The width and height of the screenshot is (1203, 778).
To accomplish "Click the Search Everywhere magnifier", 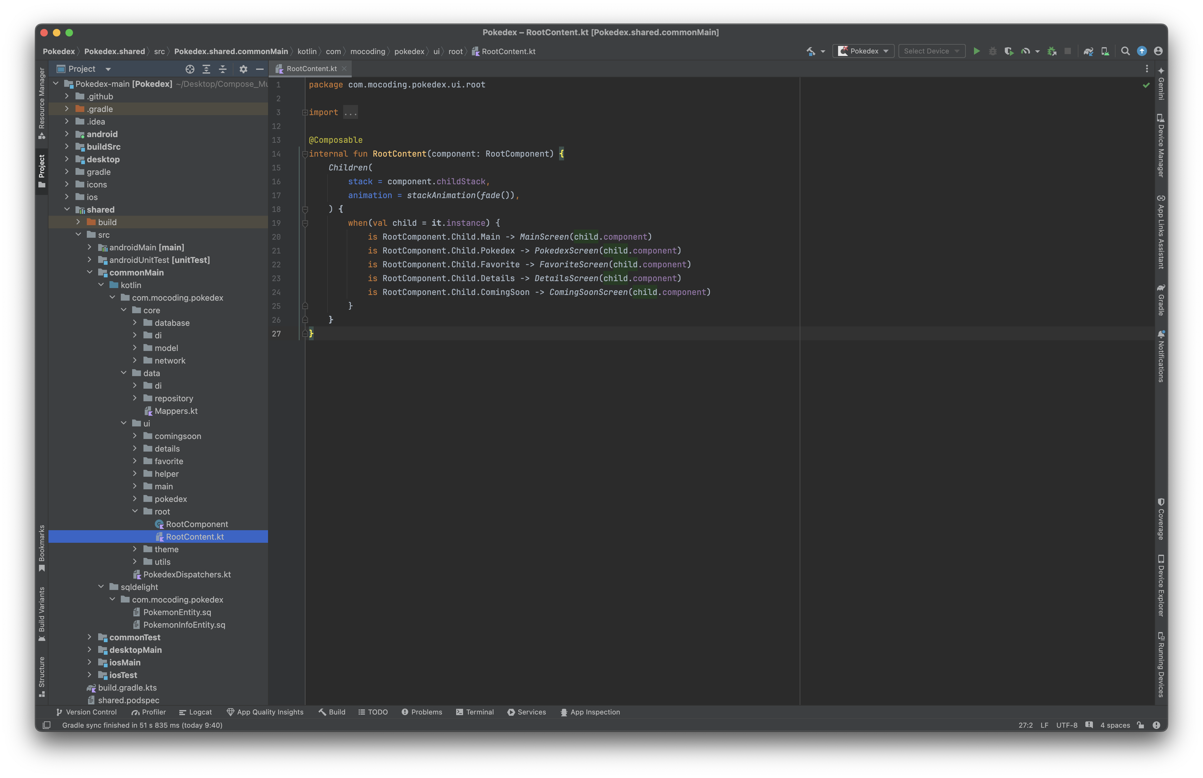I will tap(1125, 51).
